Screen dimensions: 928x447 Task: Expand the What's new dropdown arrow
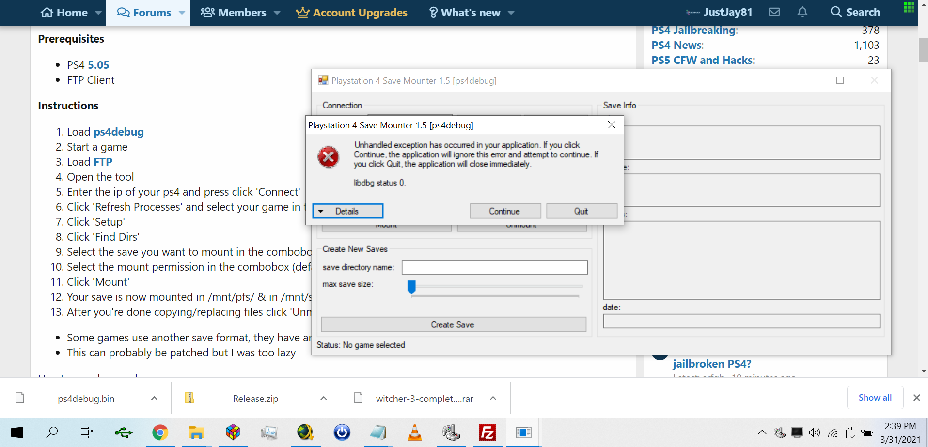[511, 13]
